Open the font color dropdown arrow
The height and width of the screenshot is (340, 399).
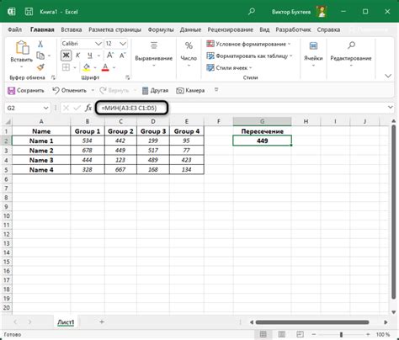click(114, 67)
